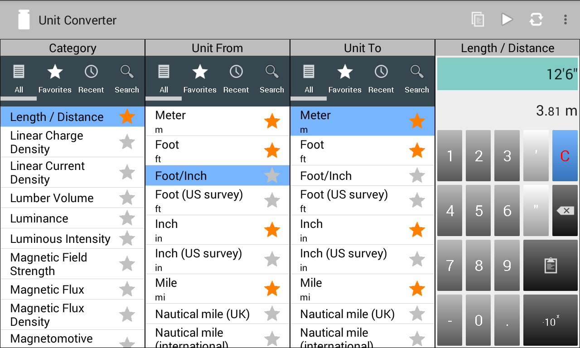The width and height of the screenshot is (580, 348).
Task: Favorite Foot (US survey) star in Unit From
Action: [272, 200]
